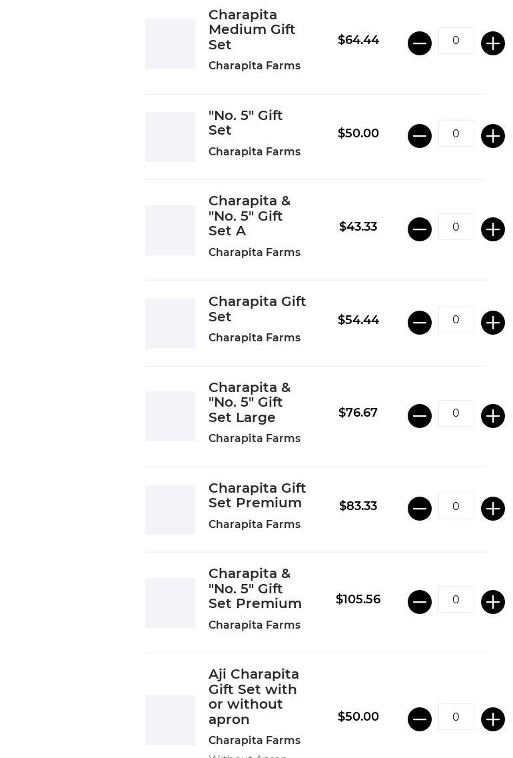Screen dimensions: 513x758
Task: Increase Charapita & "No. 5" Gift Set Large quantity
Action: point(493,416)
